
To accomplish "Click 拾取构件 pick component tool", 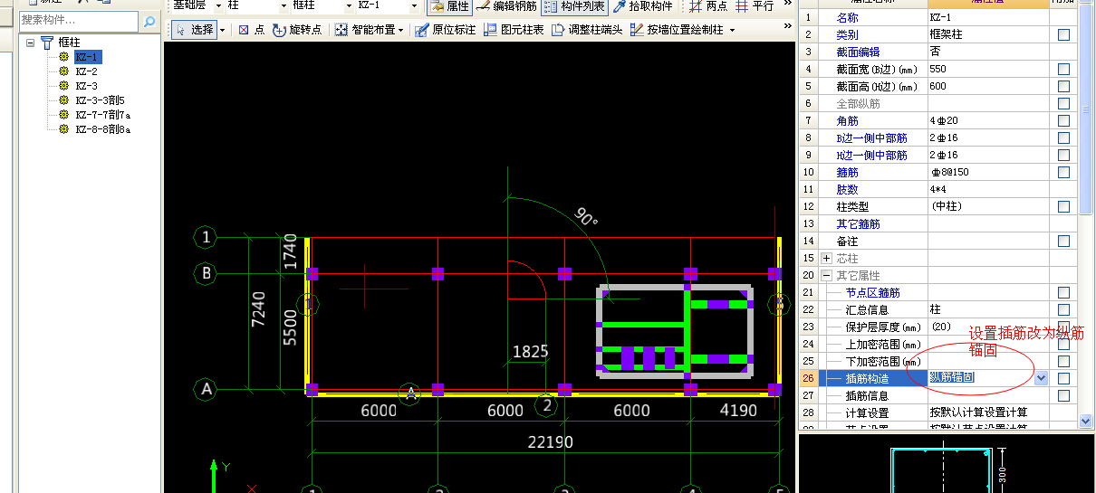I will (x=643, y=5).
